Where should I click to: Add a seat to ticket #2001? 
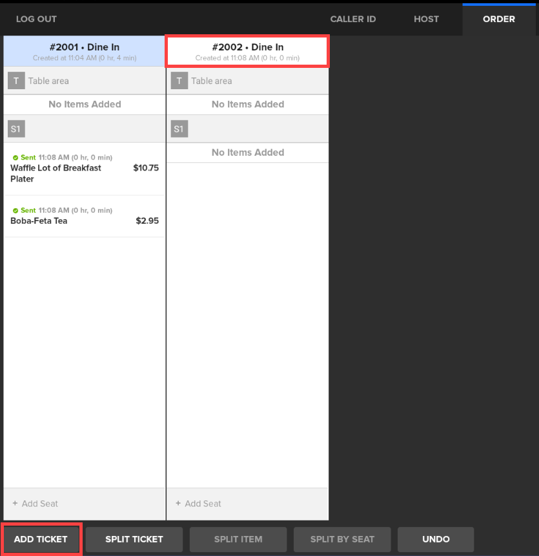click(36, 504)
